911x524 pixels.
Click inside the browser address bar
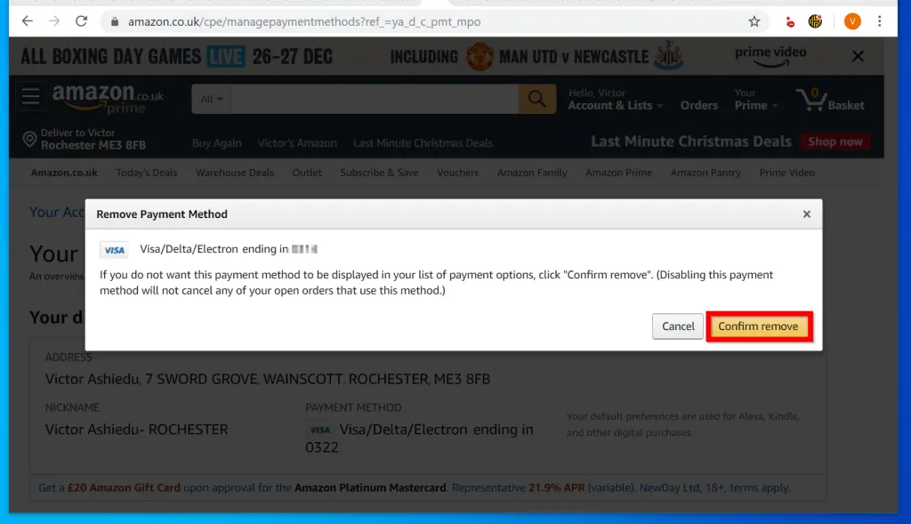(x=356, y=20)
